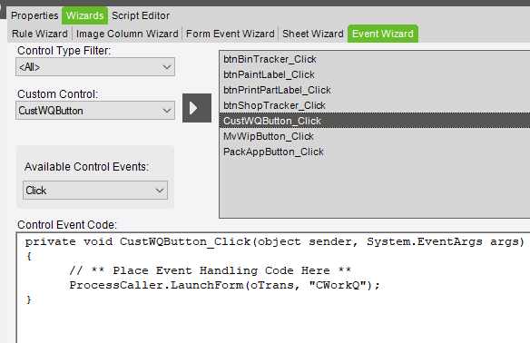Expand the Custom Control combo box
Image resolution: width=530 pixels, height=343 pixels.
[x=95, y=111]
